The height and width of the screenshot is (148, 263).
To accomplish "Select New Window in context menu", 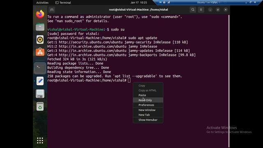I will coord(148,110).
